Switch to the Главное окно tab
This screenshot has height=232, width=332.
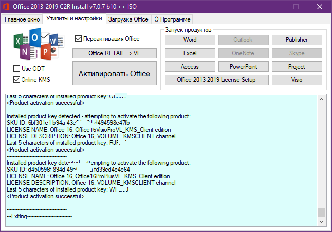pos(22,19)
